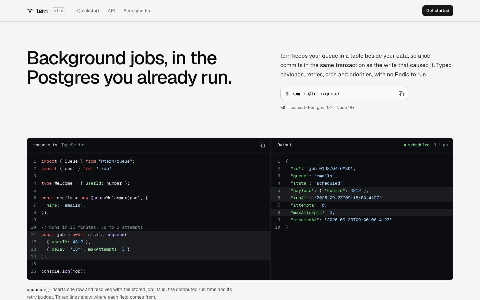Click the npm i @tern/queue command field

344,94
